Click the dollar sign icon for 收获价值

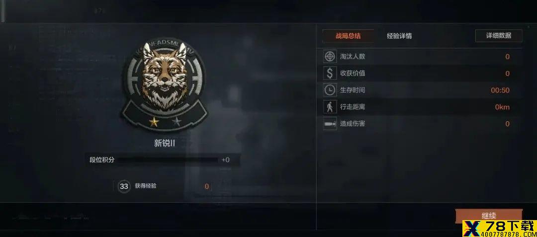point(330,73)
